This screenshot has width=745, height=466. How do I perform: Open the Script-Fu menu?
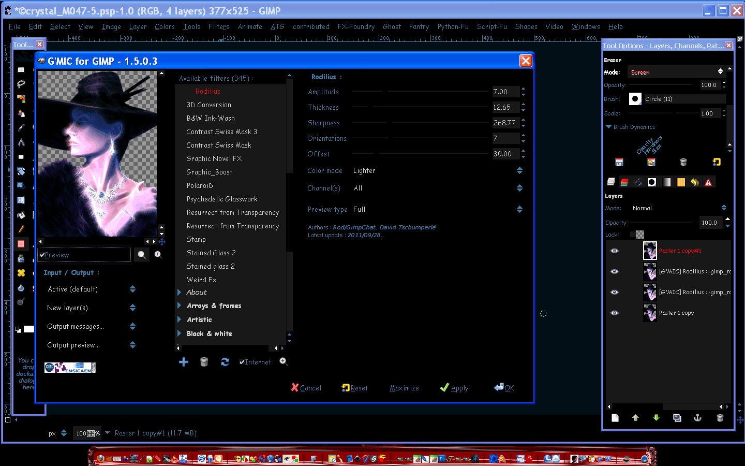click(x=491, y=26)
